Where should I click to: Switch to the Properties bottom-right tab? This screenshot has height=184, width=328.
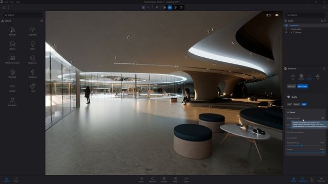302,179
